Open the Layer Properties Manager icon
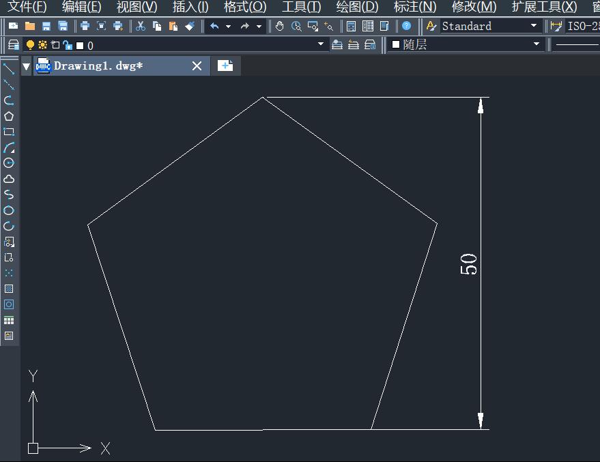 pos(13,45)
